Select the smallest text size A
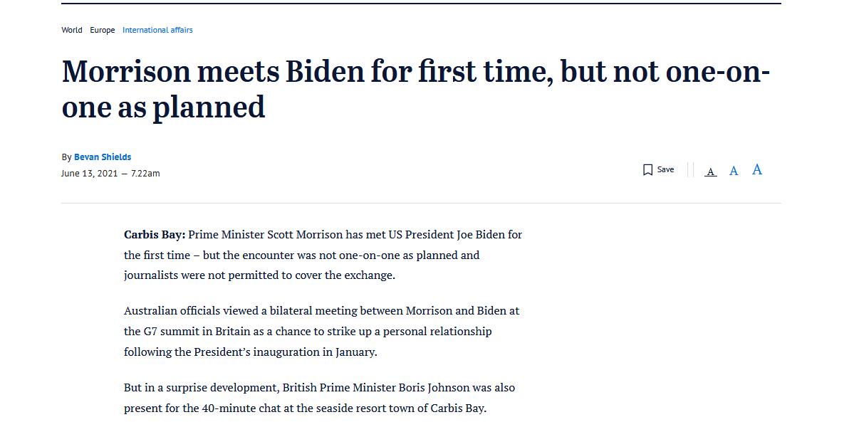849x422 pixels. point(710,172)
